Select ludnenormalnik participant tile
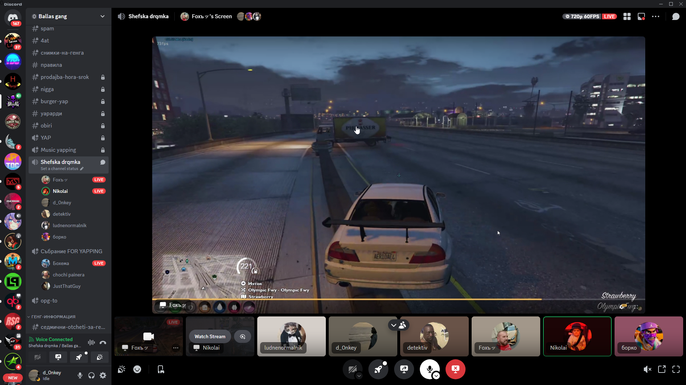686x385 pixels. (x=291, y=336)
